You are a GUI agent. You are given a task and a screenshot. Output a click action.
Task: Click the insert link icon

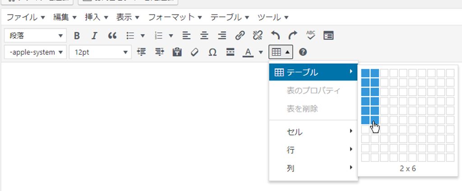click(240, 36)
